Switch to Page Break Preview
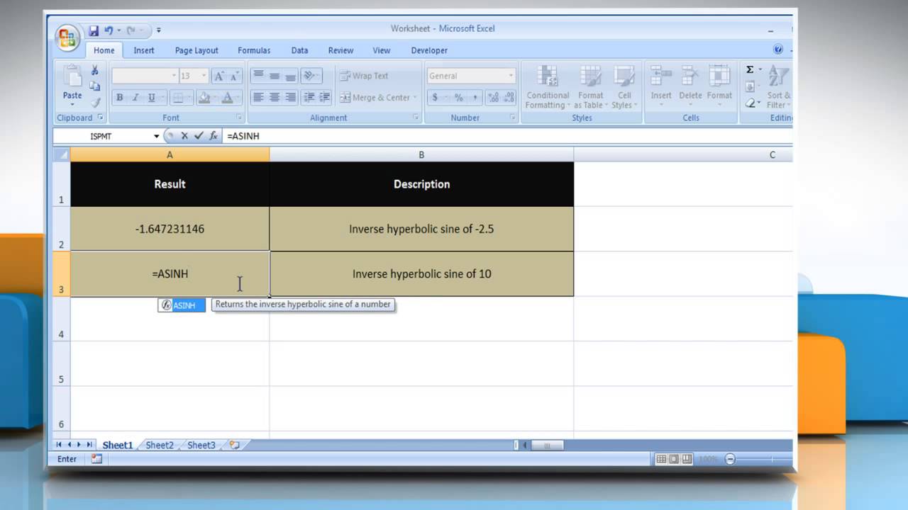908x510 pixels. [x=686, y=459]
